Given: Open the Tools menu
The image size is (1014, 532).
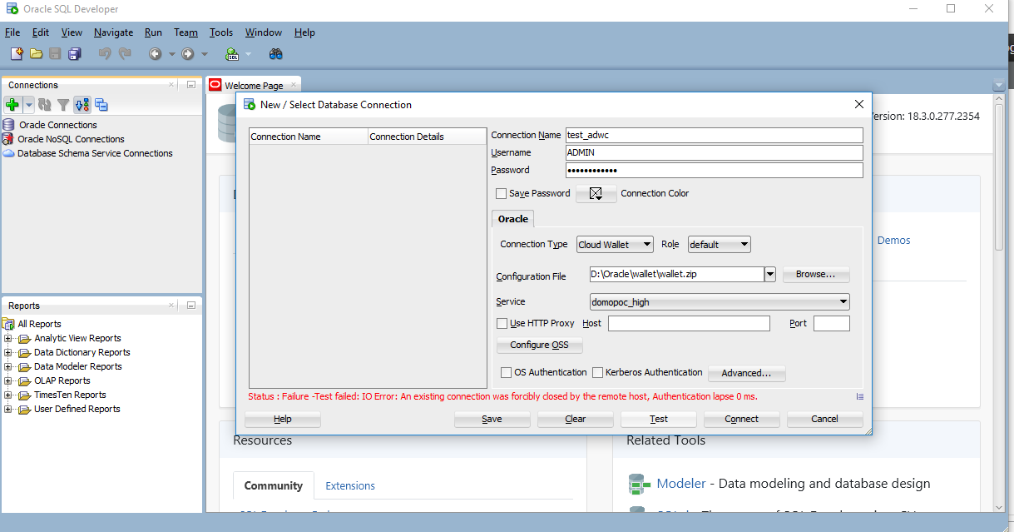Looking at the screenshot, I should point(221,32).
